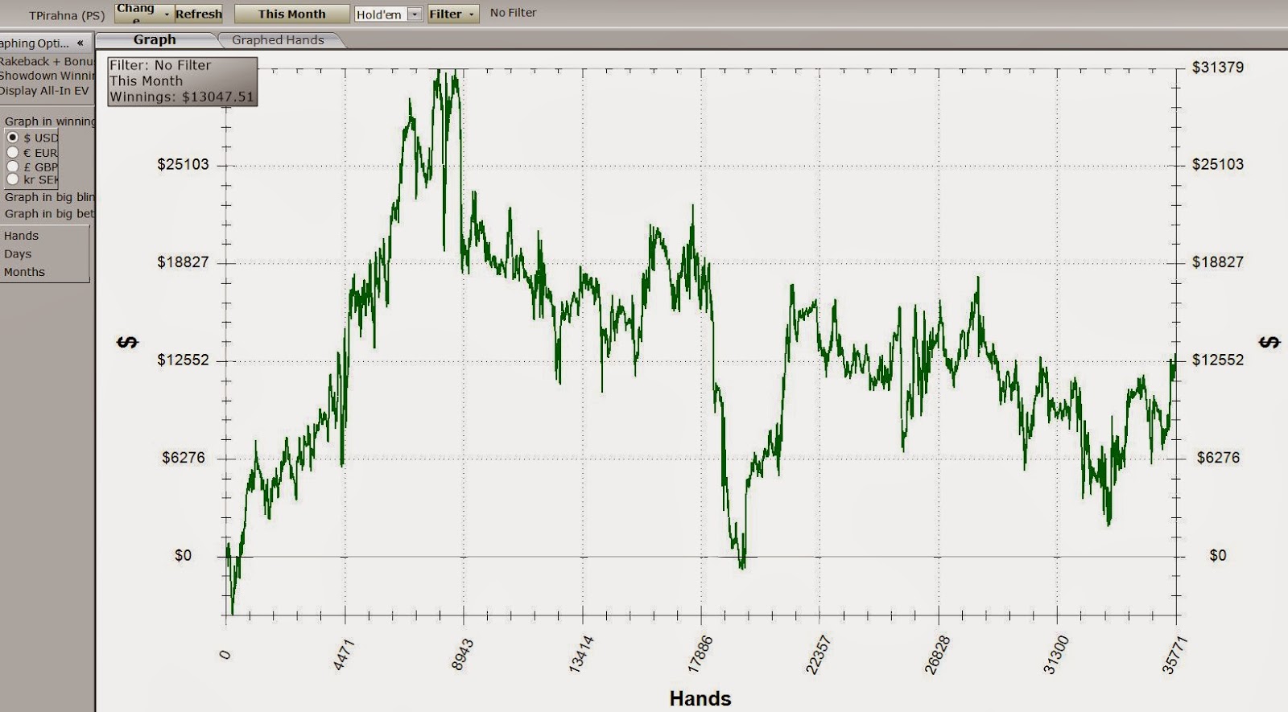Click the Hands x-axis title below the graph
The width and height of the screenshot is (1288, 712).
pyautogui.click(x=700, y=699)
